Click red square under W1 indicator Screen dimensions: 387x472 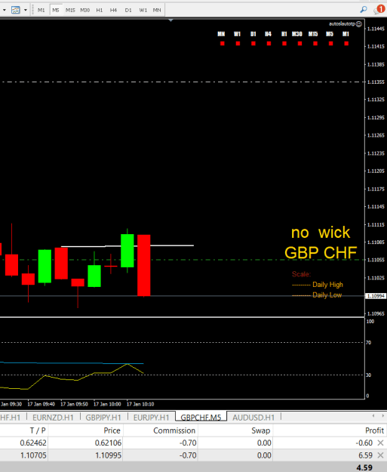[238, 44]
